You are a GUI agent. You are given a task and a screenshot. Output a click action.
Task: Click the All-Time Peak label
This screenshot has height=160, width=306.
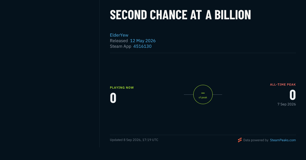point(283,85)
